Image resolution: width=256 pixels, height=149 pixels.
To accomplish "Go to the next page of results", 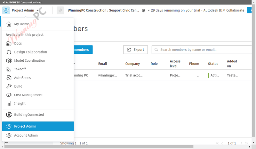I will pos(242,143).
